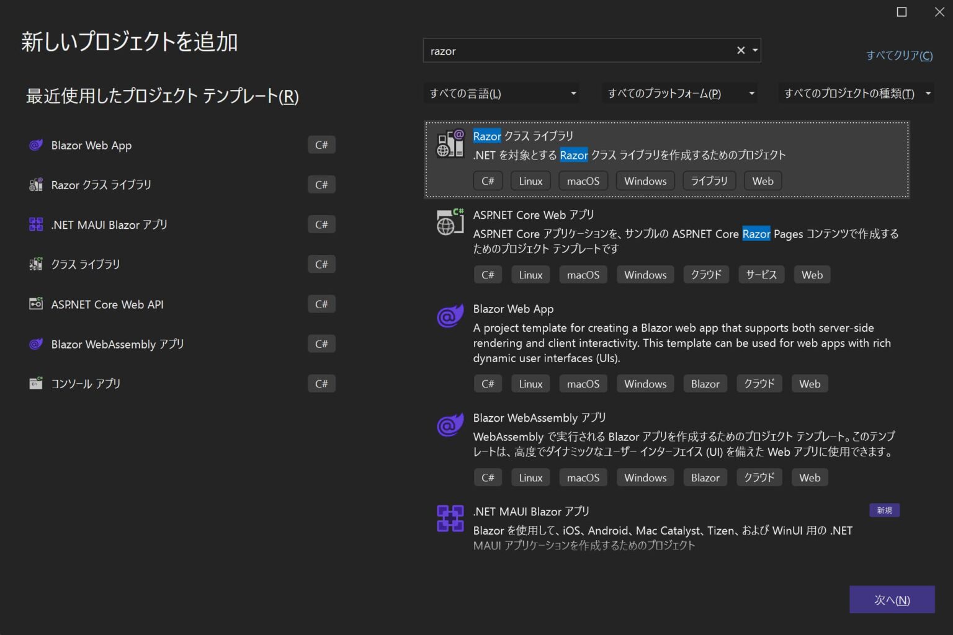
Task: Click the Web tag on Razor クラス ライブラリ
Action: tap(763, 180)
